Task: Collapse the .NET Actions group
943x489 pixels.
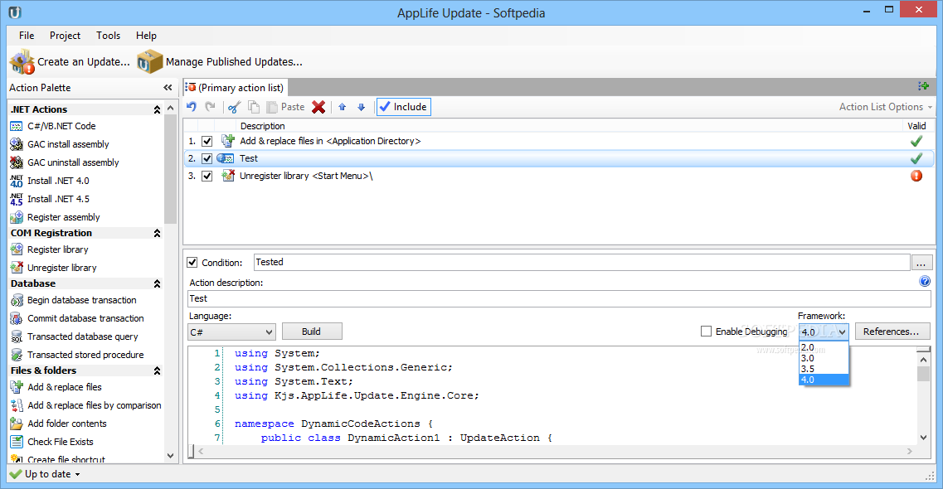Action: point(157,109)
